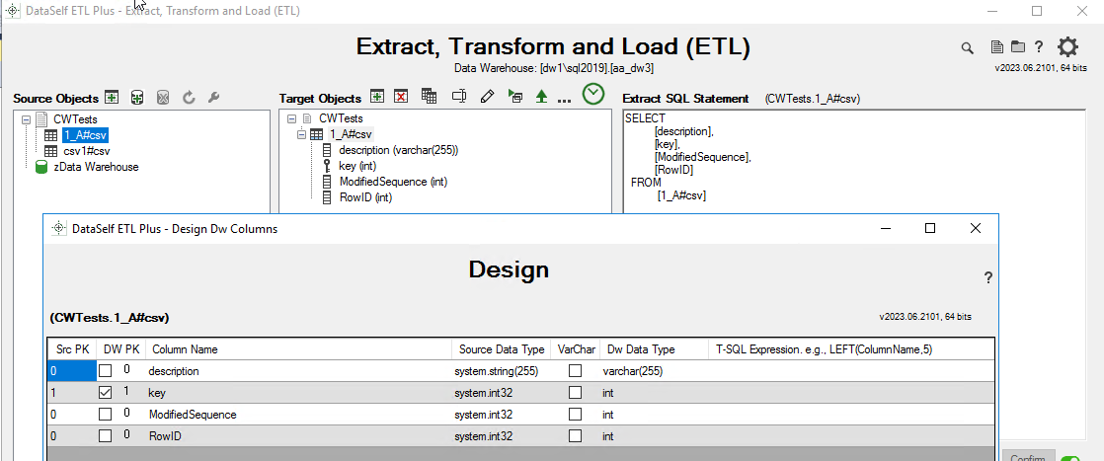Click the rename field icon in Target Objects
The height and width of the screenshot is (461, 1104).
click(459, 97)
